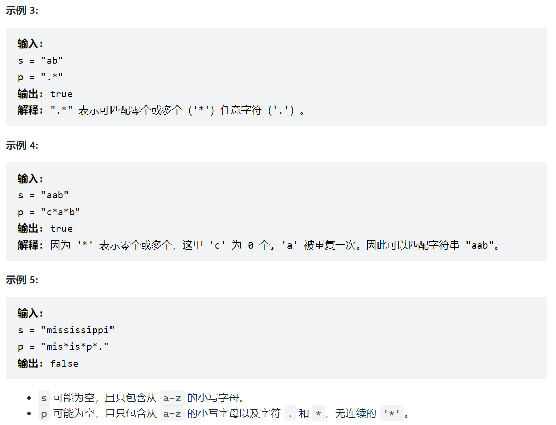Click the s = "mississippi" line
556x425 pixels.
click(x=66, y=330)
